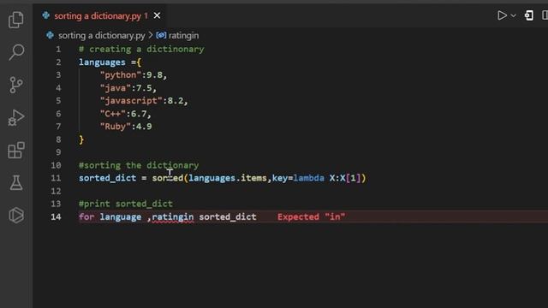
Task: Click the underlined 'ratingin' error word
Action: (x=173, y=216)
